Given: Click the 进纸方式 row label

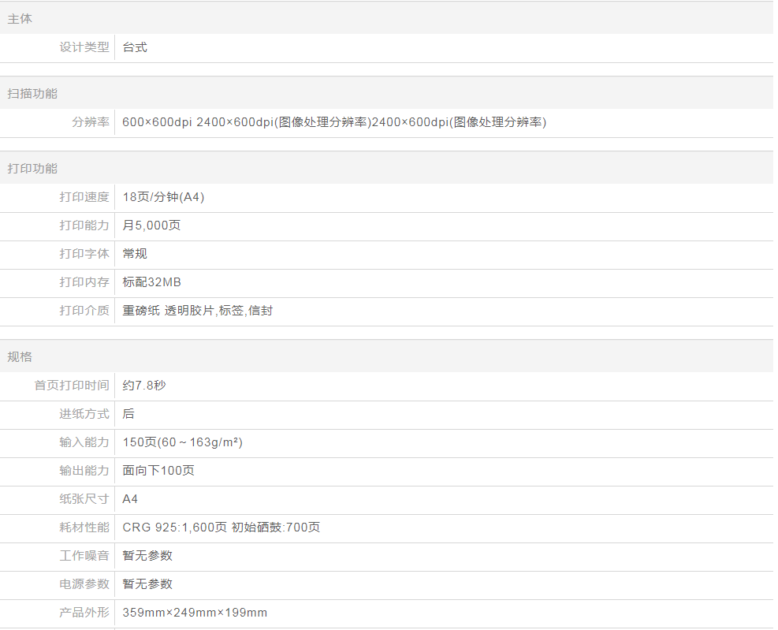Looking at the screenshot, I should [x=84, y=414].
